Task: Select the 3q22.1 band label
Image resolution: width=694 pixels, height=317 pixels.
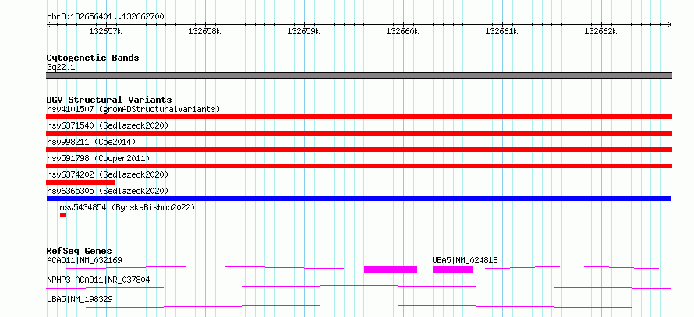Action: click(61, 67)
